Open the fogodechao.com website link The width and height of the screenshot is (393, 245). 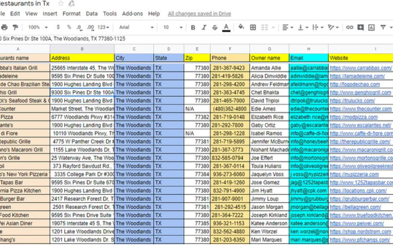(x=355, y=84)
